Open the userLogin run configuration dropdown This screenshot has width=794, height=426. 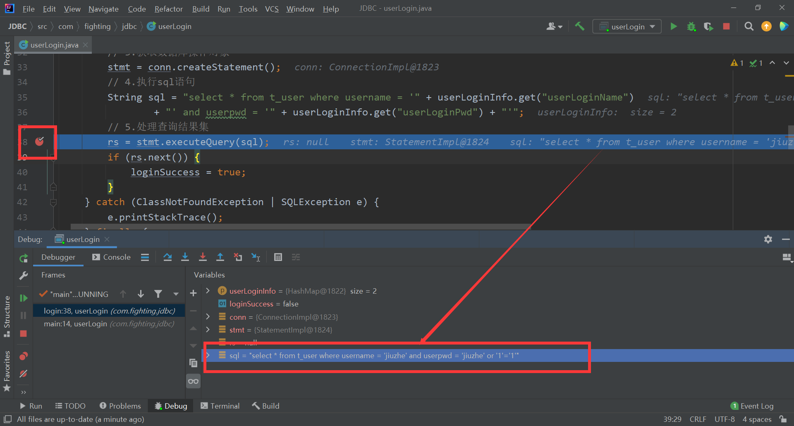click(627, 26)
